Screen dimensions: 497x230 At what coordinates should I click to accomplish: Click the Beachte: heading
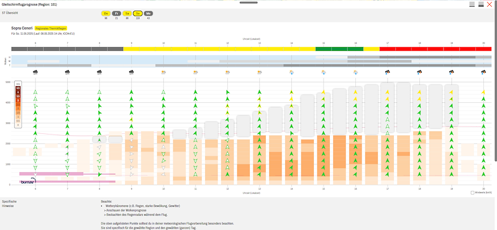(x=106, y=201)
